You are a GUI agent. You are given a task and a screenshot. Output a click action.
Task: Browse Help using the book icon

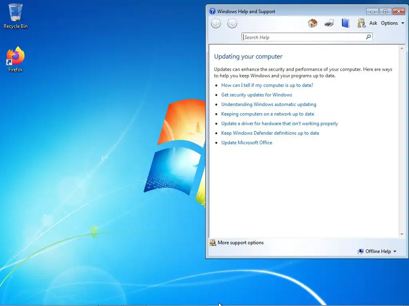pyautogui.click(x=345, y=23)
